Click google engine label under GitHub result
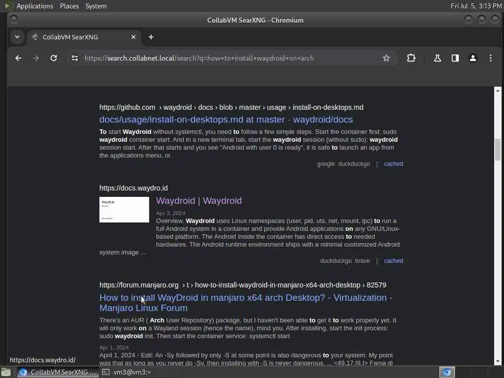This screenshot has height=378, width=504. click(326, 164)
